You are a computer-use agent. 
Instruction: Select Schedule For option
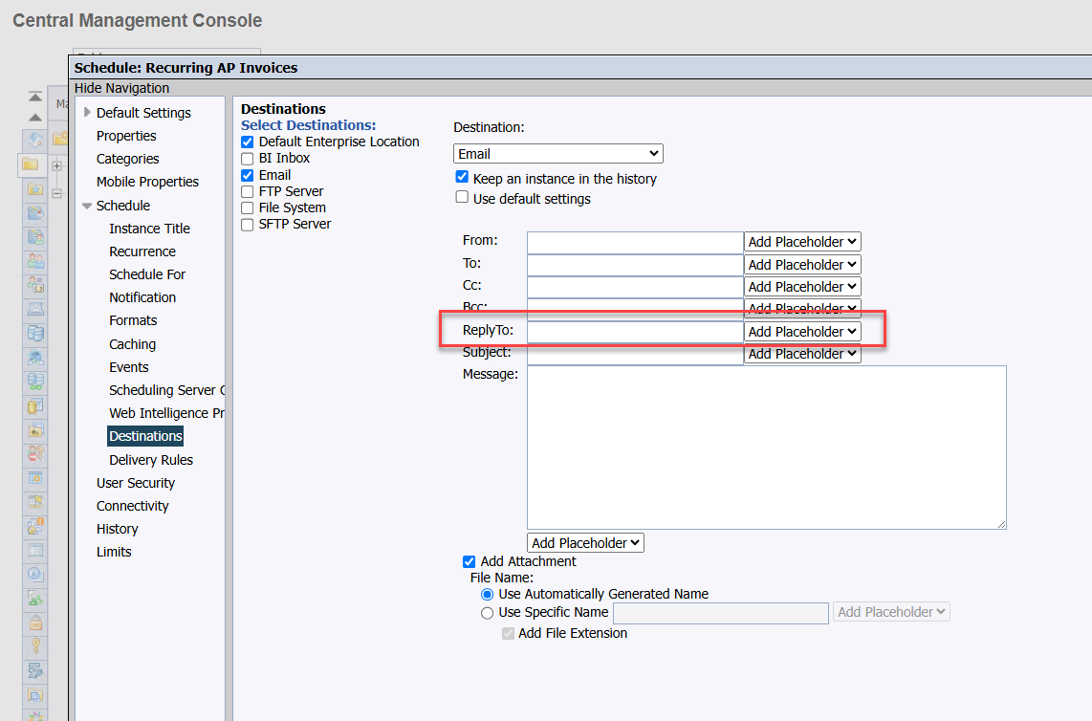pos(147,274)
